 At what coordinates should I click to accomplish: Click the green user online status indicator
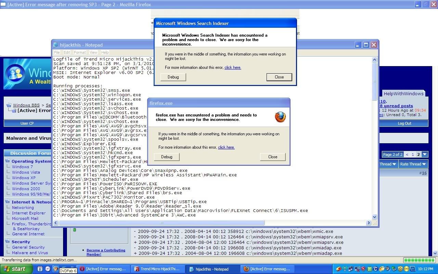pos(75,229)
